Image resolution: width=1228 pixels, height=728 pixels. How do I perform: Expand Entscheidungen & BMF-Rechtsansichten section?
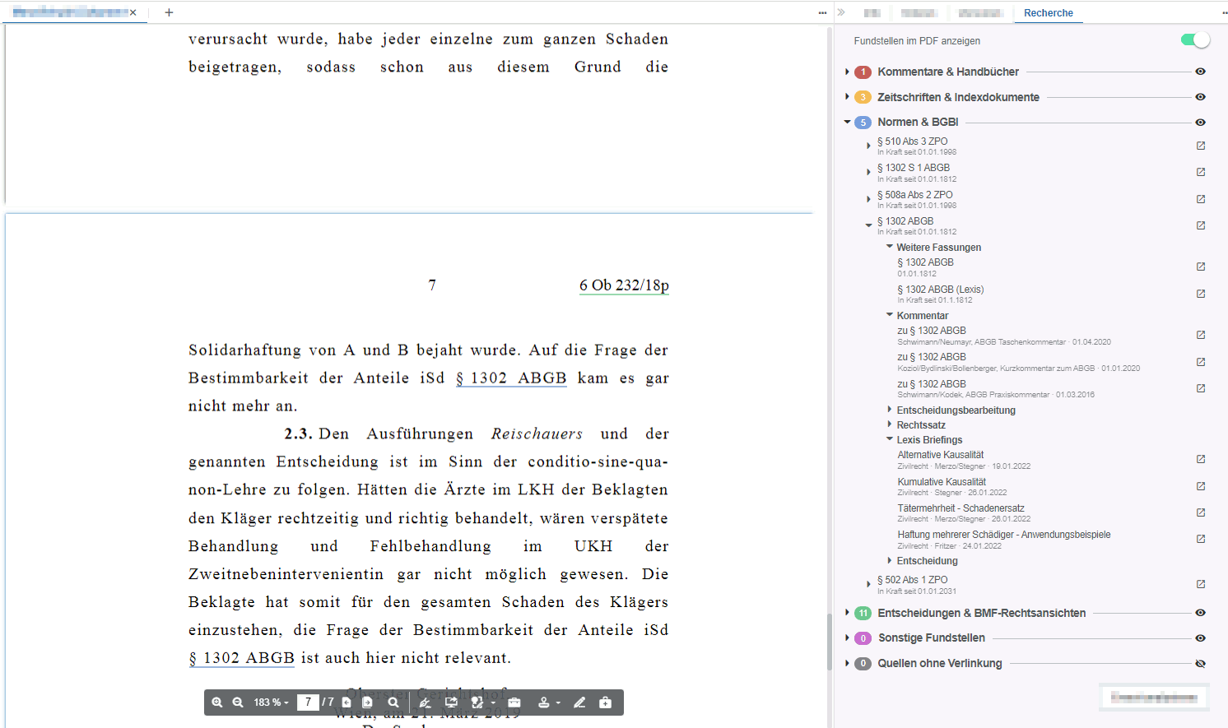tap(847, 613)
